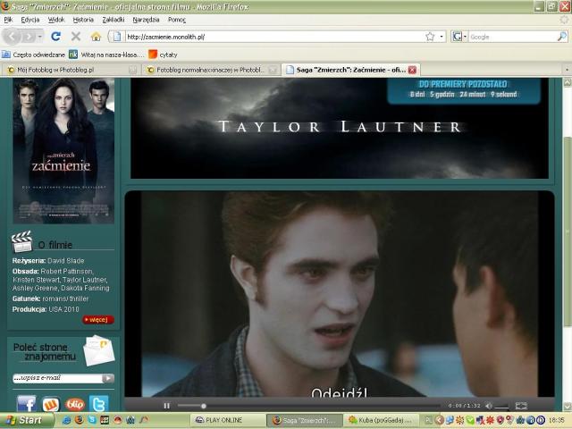This screenshot has height=429, width=572.
Task: Open the Historia menu
Action: [x=83, y=20]
